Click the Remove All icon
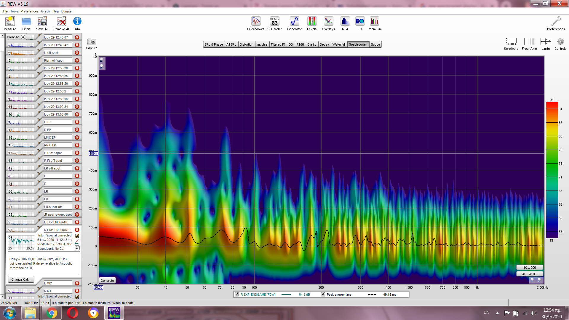Image resolution: width=569 pixels, height=320 pixels. 61,23
